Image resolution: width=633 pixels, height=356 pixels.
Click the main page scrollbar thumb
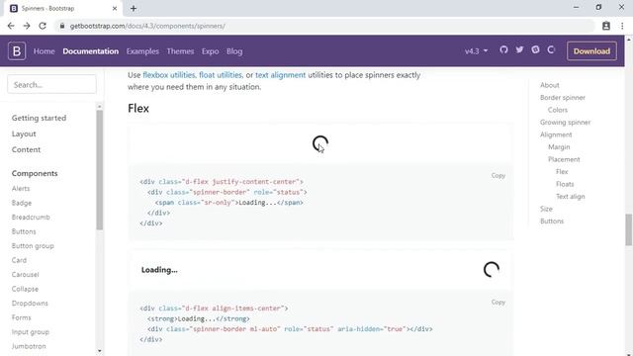(629, 229)
